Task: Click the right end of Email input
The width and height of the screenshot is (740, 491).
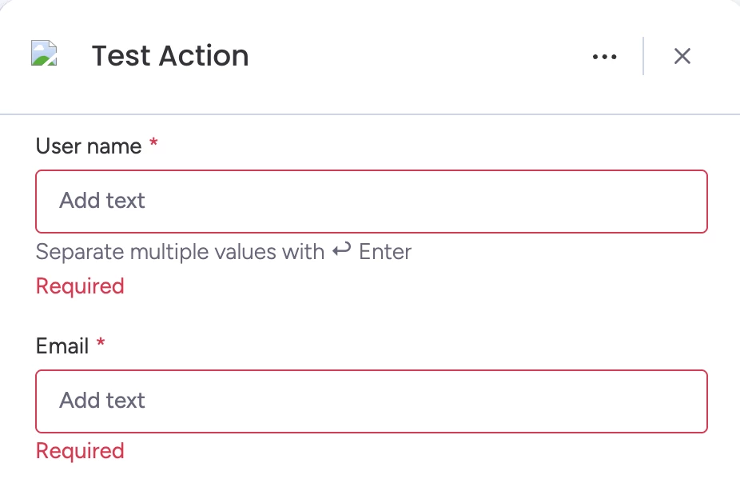Action: click(x=687, y=401)
